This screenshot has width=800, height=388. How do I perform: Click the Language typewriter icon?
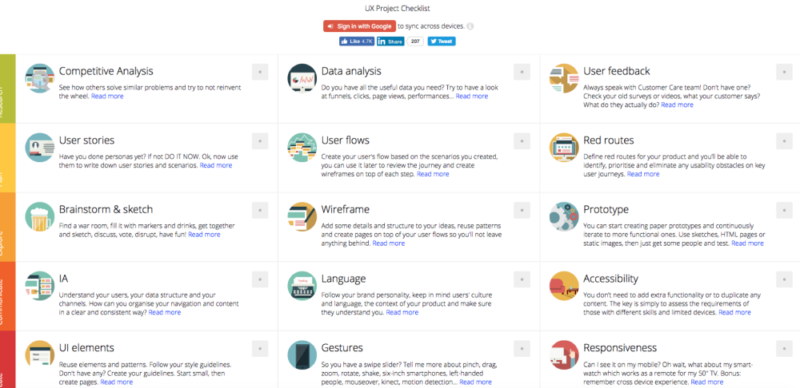(302, 286)
